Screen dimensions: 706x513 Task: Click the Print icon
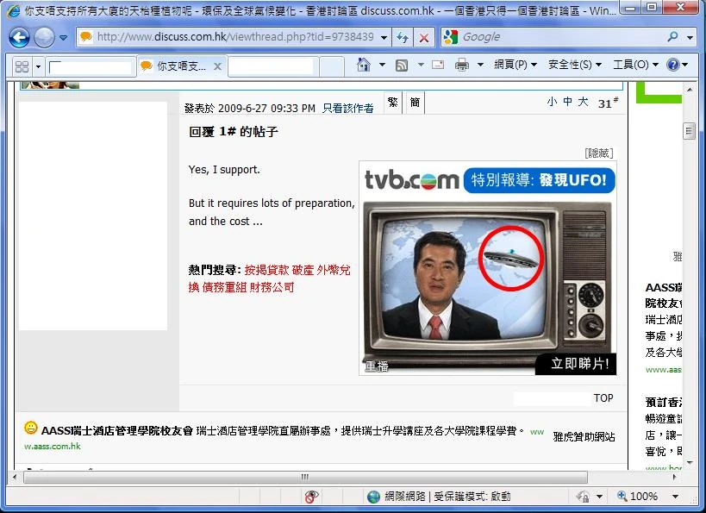pyautogui.click(x=461, y=66)
